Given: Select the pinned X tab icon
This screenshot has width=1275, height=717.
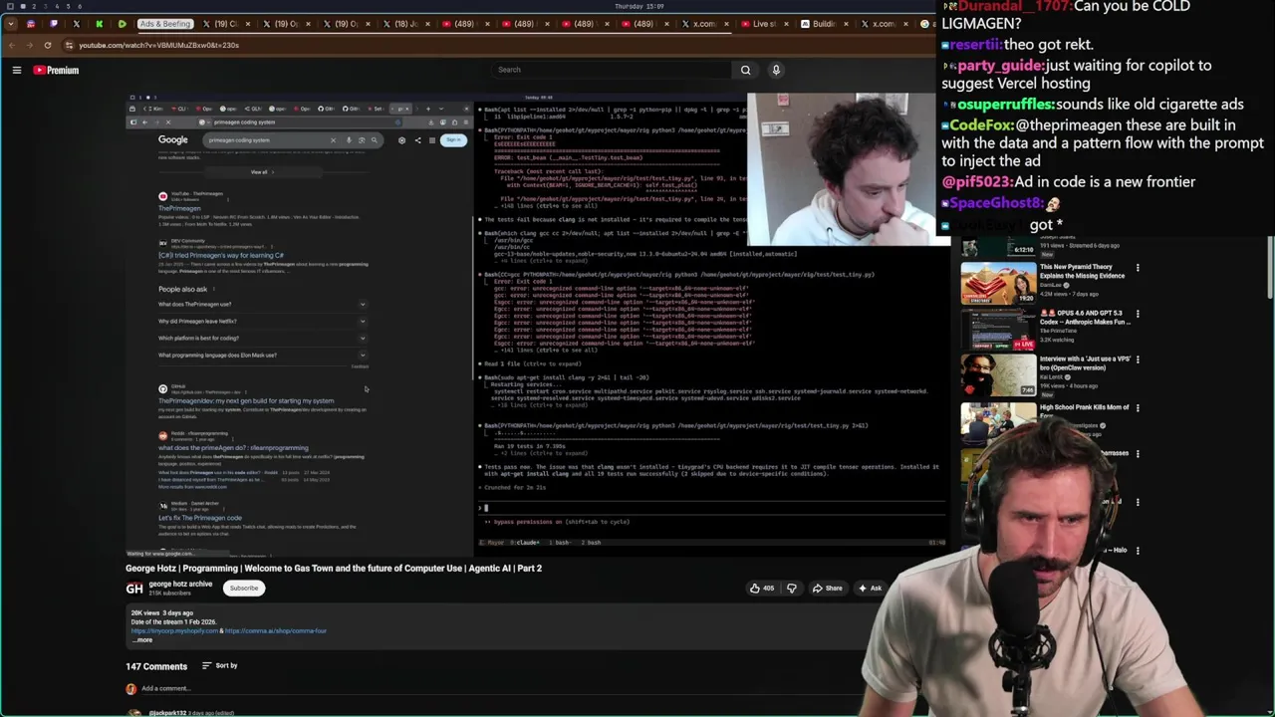Looking at the screenshot, I should (77, 24).
